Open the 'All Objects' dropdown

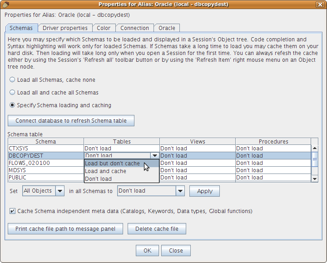click(x=60, y=191)
